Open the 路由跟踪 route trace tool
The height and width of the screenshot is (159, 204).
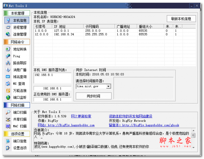(x=19, y=63)
